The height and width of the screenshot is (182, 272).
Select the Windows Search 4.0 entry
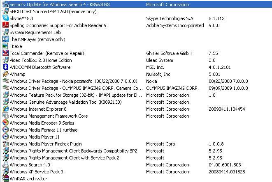[x=30, y=165]
